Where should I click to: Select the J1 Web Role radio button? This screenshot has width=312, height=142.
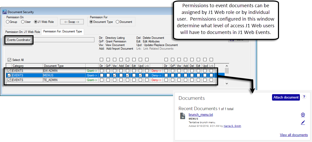coord(36,22)
